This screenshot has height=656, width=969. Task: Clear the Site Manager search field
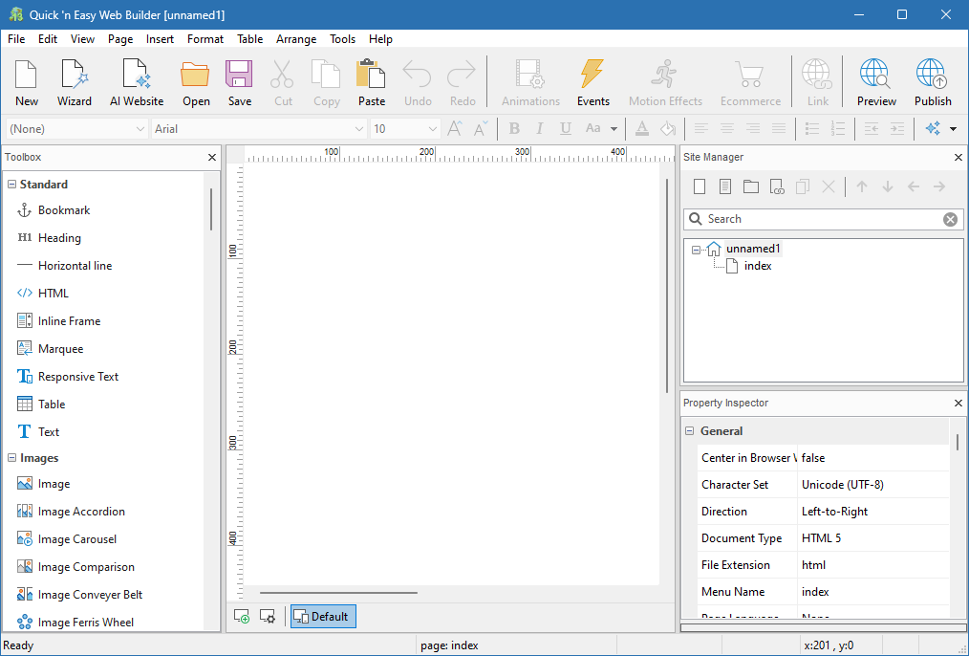click(951, 220)
